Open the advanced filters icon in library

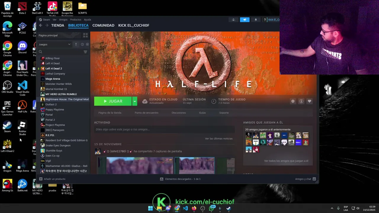point(85,52)
